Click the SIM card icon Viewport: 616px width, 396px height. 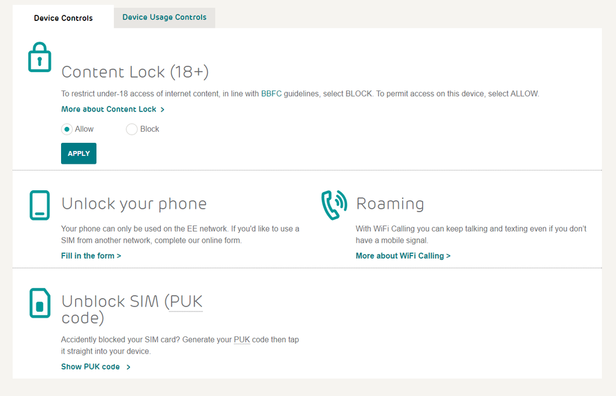tap(39, 302)
